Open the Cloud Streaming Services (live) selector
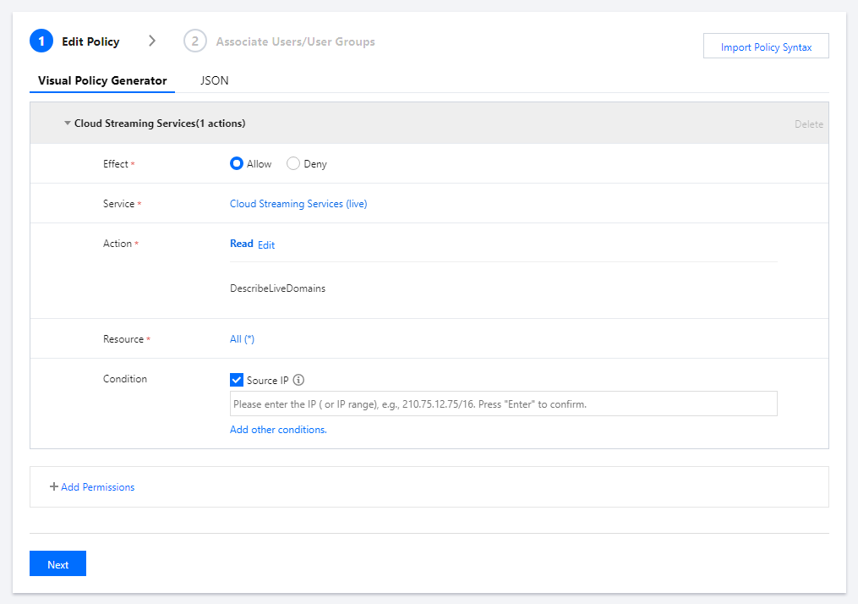 pyautogui.click(x=298, y=204)
